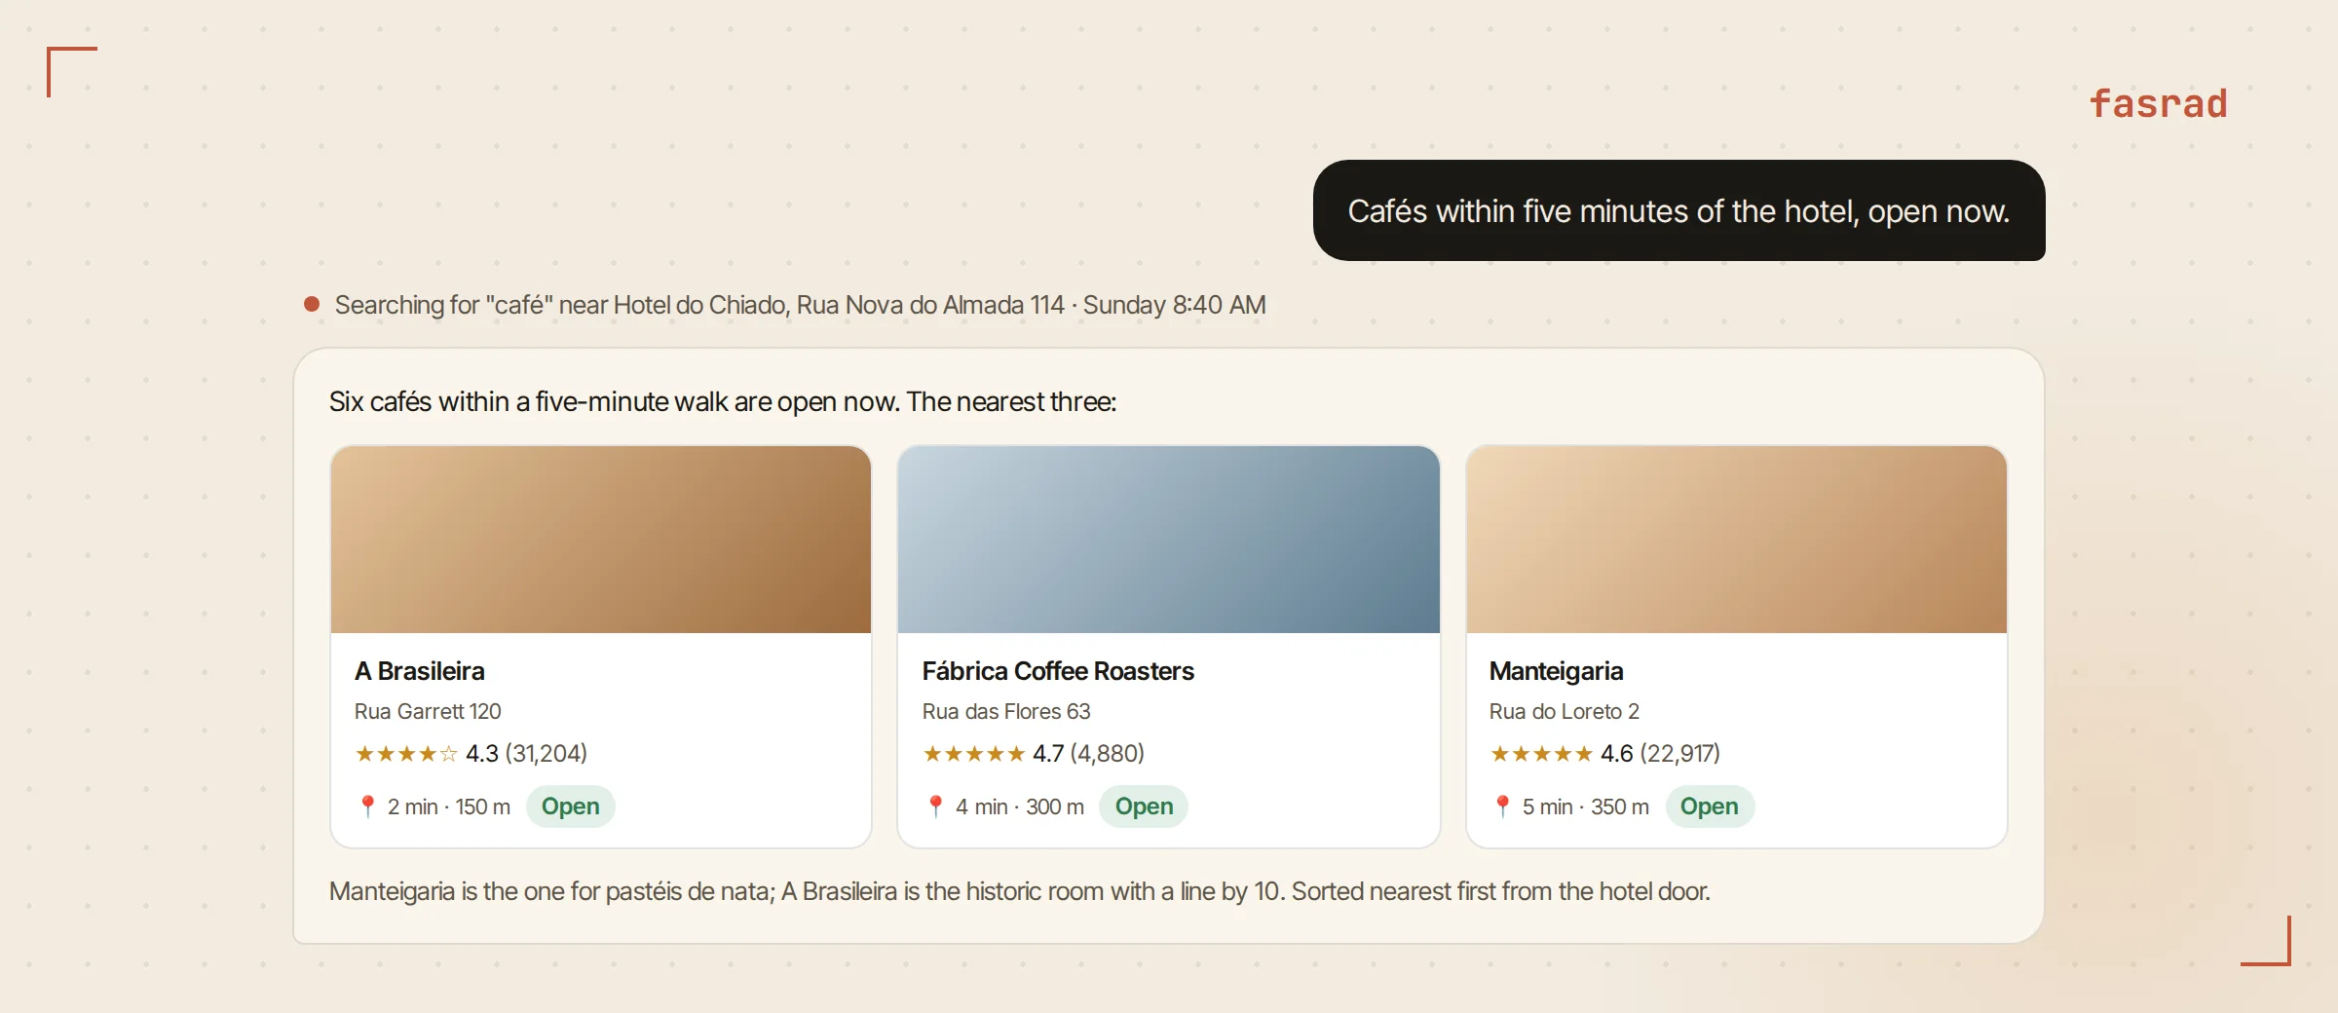Click the distance "4 min · 300 m"
This screenshot has width=2338, height=1013.
[x=1020, y=807]
